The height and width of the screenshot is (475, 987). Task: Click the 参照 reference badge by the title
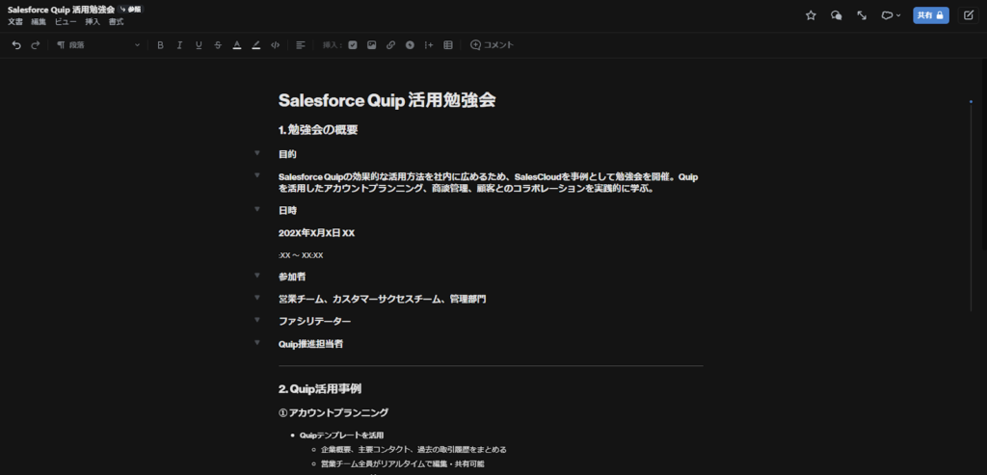130,10
